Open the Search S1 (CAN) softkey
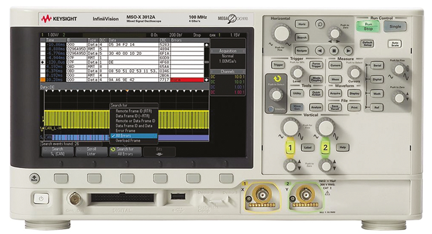Screen dimensions: 432x234 pyautogui.click(x=58, y=151)
